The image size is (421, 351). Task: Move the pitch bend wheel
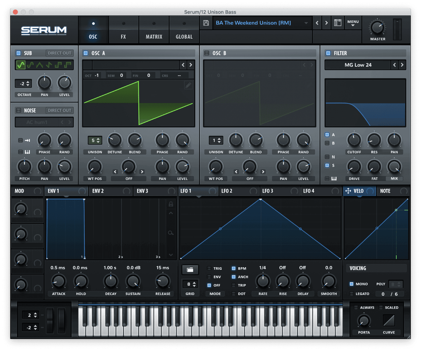(50, 321)
